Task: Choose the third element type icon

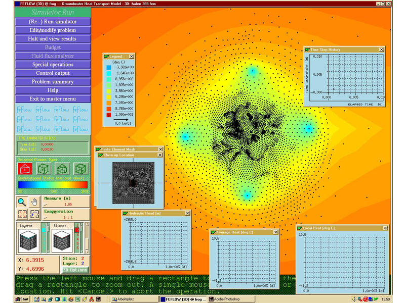Action: pos(62,169)
